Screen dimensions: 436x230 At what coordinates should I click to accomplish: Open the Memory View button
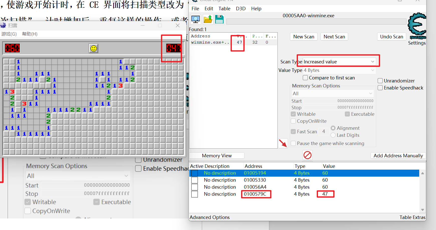click(x=217, y=156)
